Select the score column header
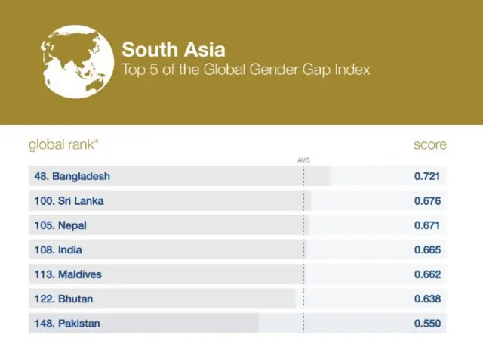Viewport: 483px width, 347px height. (x=429, y=144)
